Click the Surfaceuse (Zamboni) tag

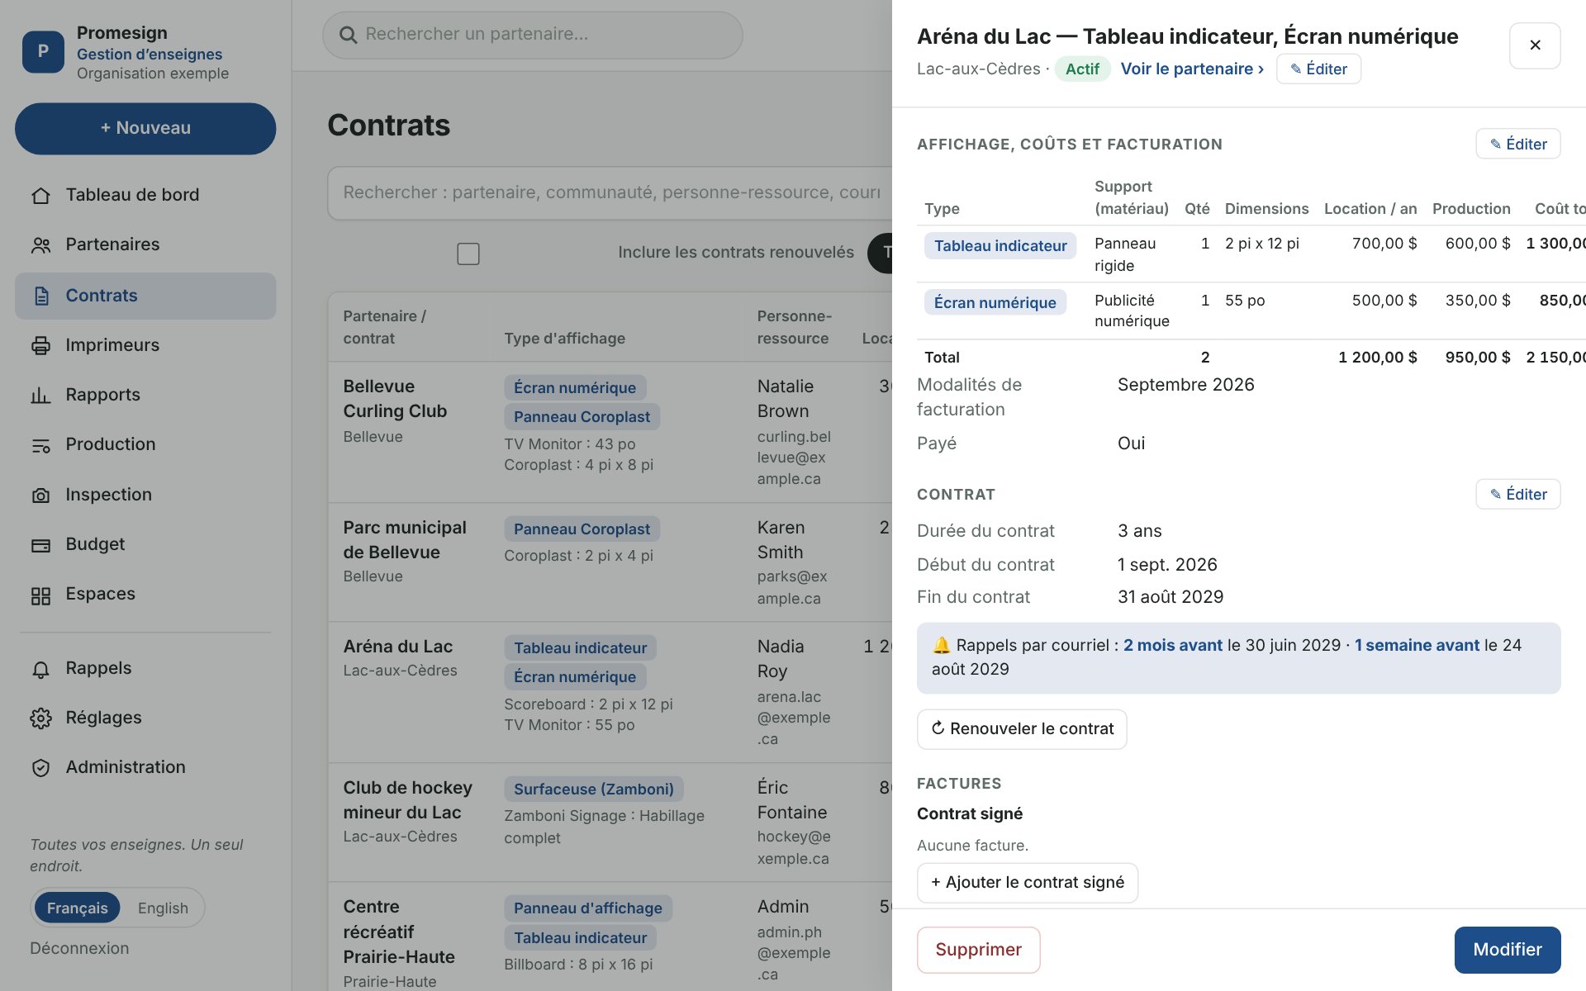coord(594,789)
